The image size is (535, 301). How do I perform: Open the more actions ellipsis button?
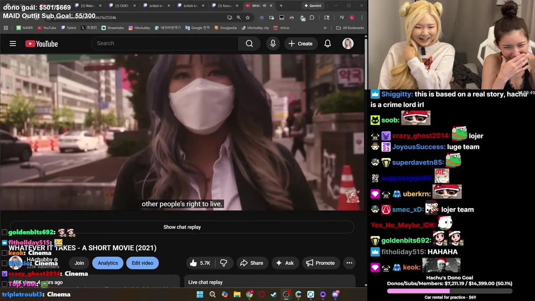click(349, 263)
